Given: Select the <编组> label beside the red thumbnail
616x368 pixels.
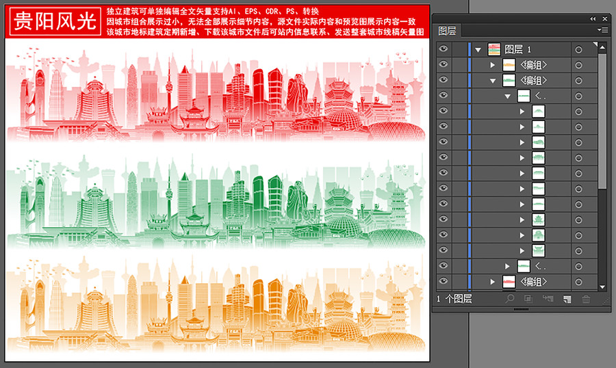Looking at the screenshot, I should point(533,282).
